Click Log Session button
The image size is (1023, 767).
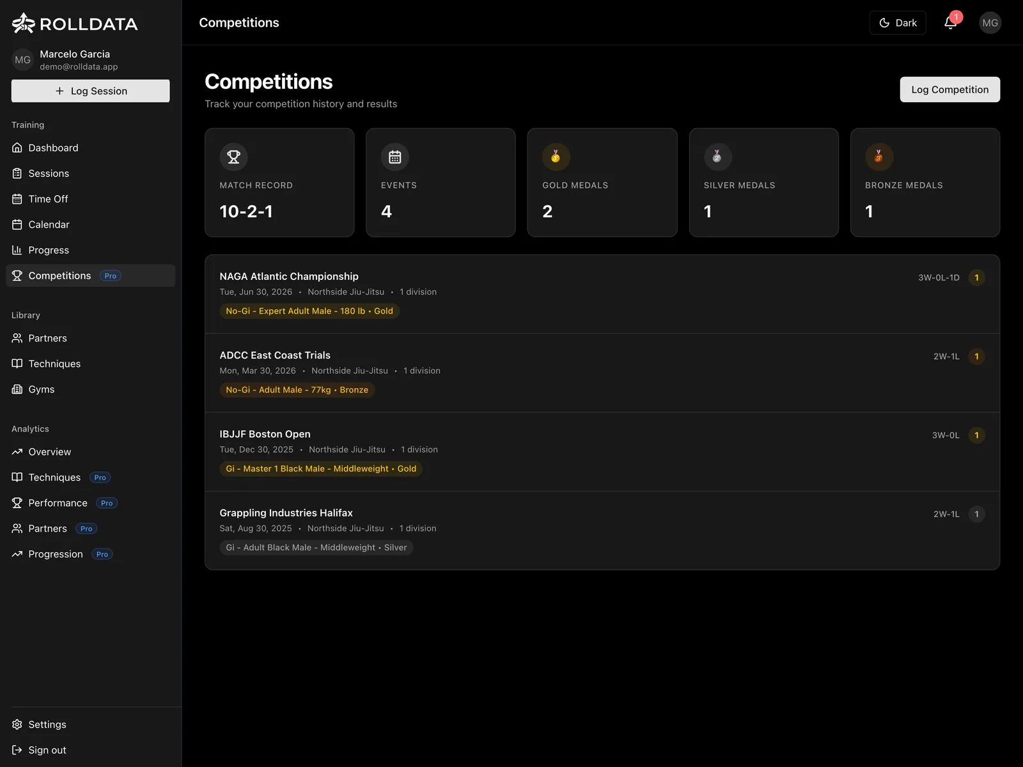(x=90, y=91)
